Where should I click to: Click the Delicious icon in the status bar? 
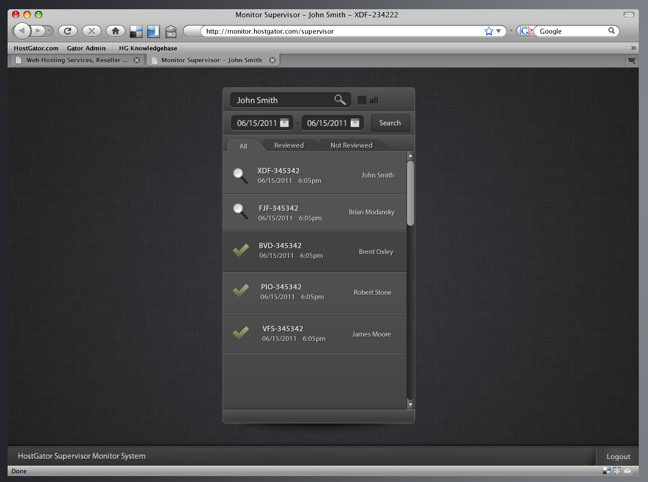click(x=607, y=471)
